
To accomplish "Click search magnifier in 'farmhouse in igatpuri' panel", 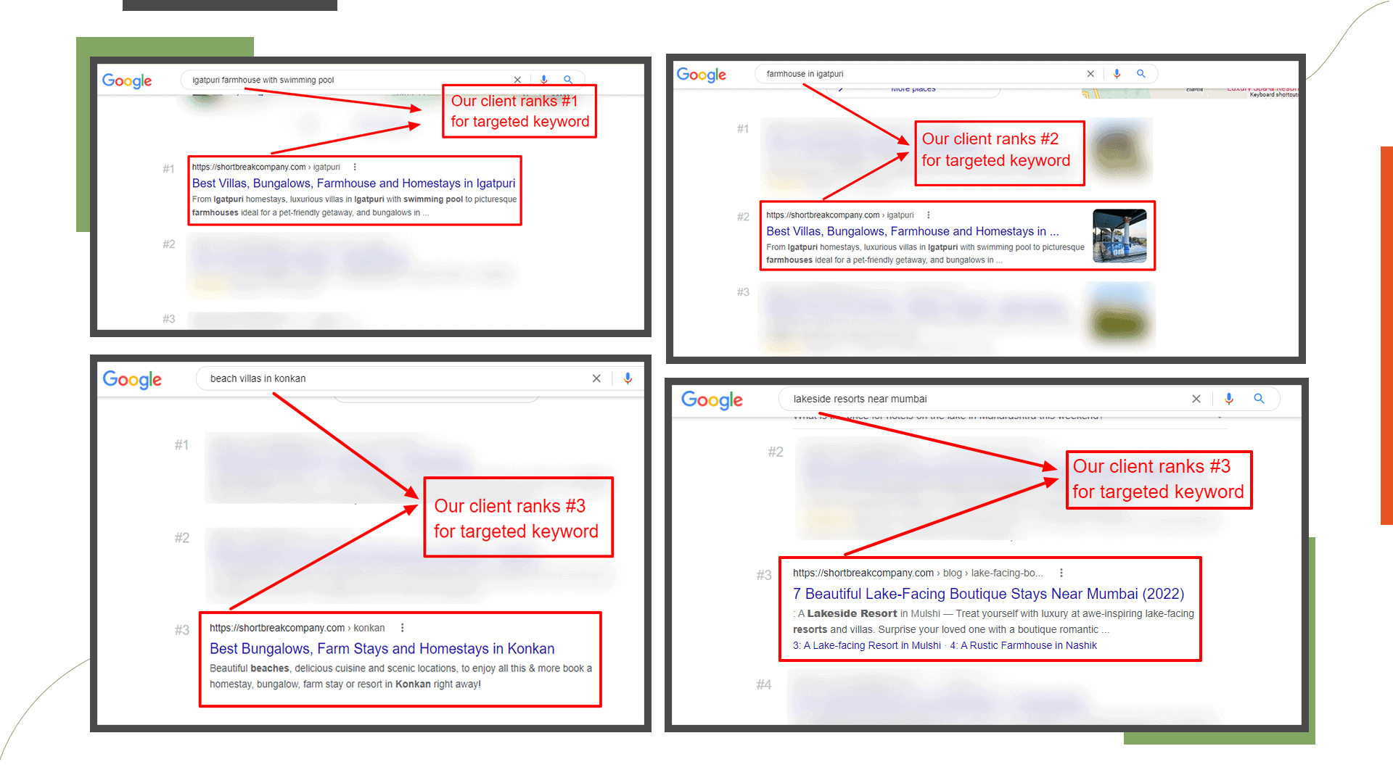I will tap(1141, 74).
